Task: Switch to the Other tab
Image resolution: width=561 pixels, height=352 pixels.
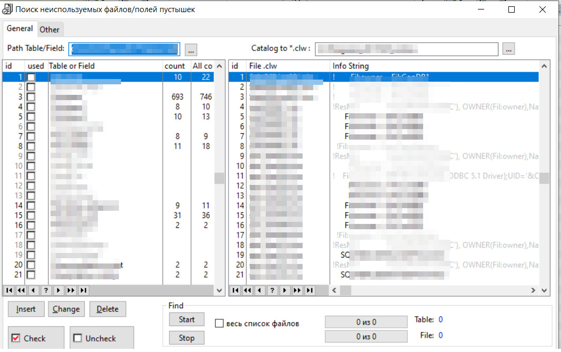Action: [x=49, y=30]
